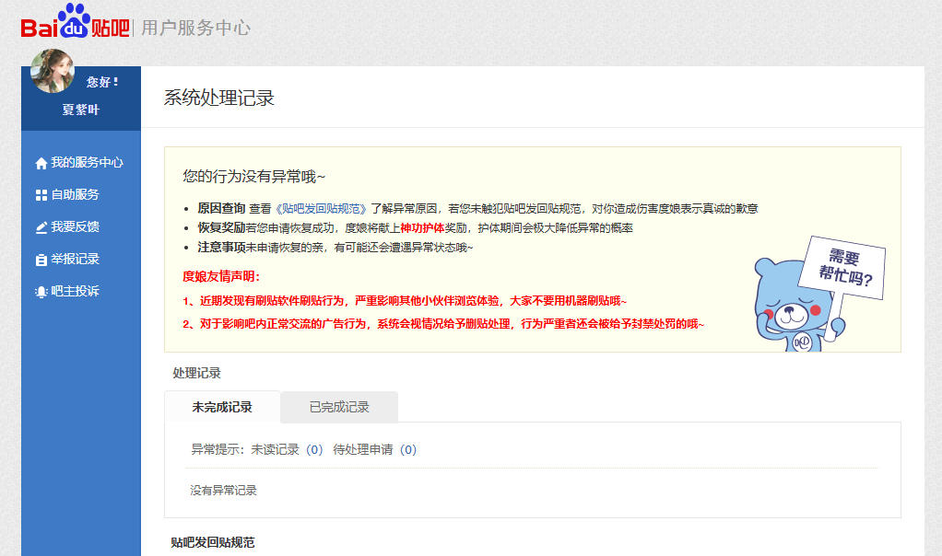Viewport: 942px width, 556px height.
Task: Select the pencil icon for 我要反馈
Action: coord(41,227)
